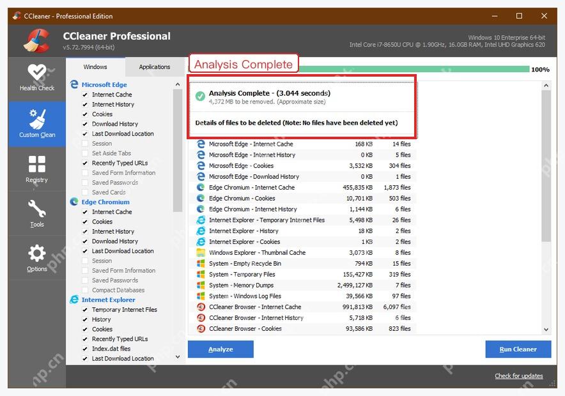This screenshot has width=565, height=396.
Task: Click the Microsoft Edge icon in the category list
Action: [74, 84]
